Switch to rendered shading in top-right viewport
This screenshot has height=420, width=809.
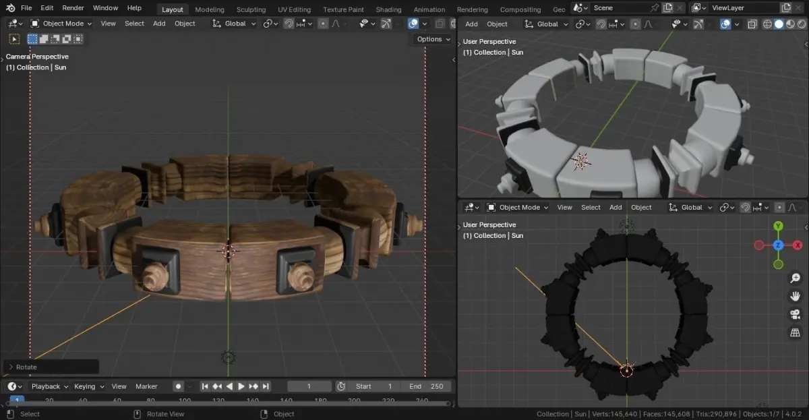coord(801,24)
